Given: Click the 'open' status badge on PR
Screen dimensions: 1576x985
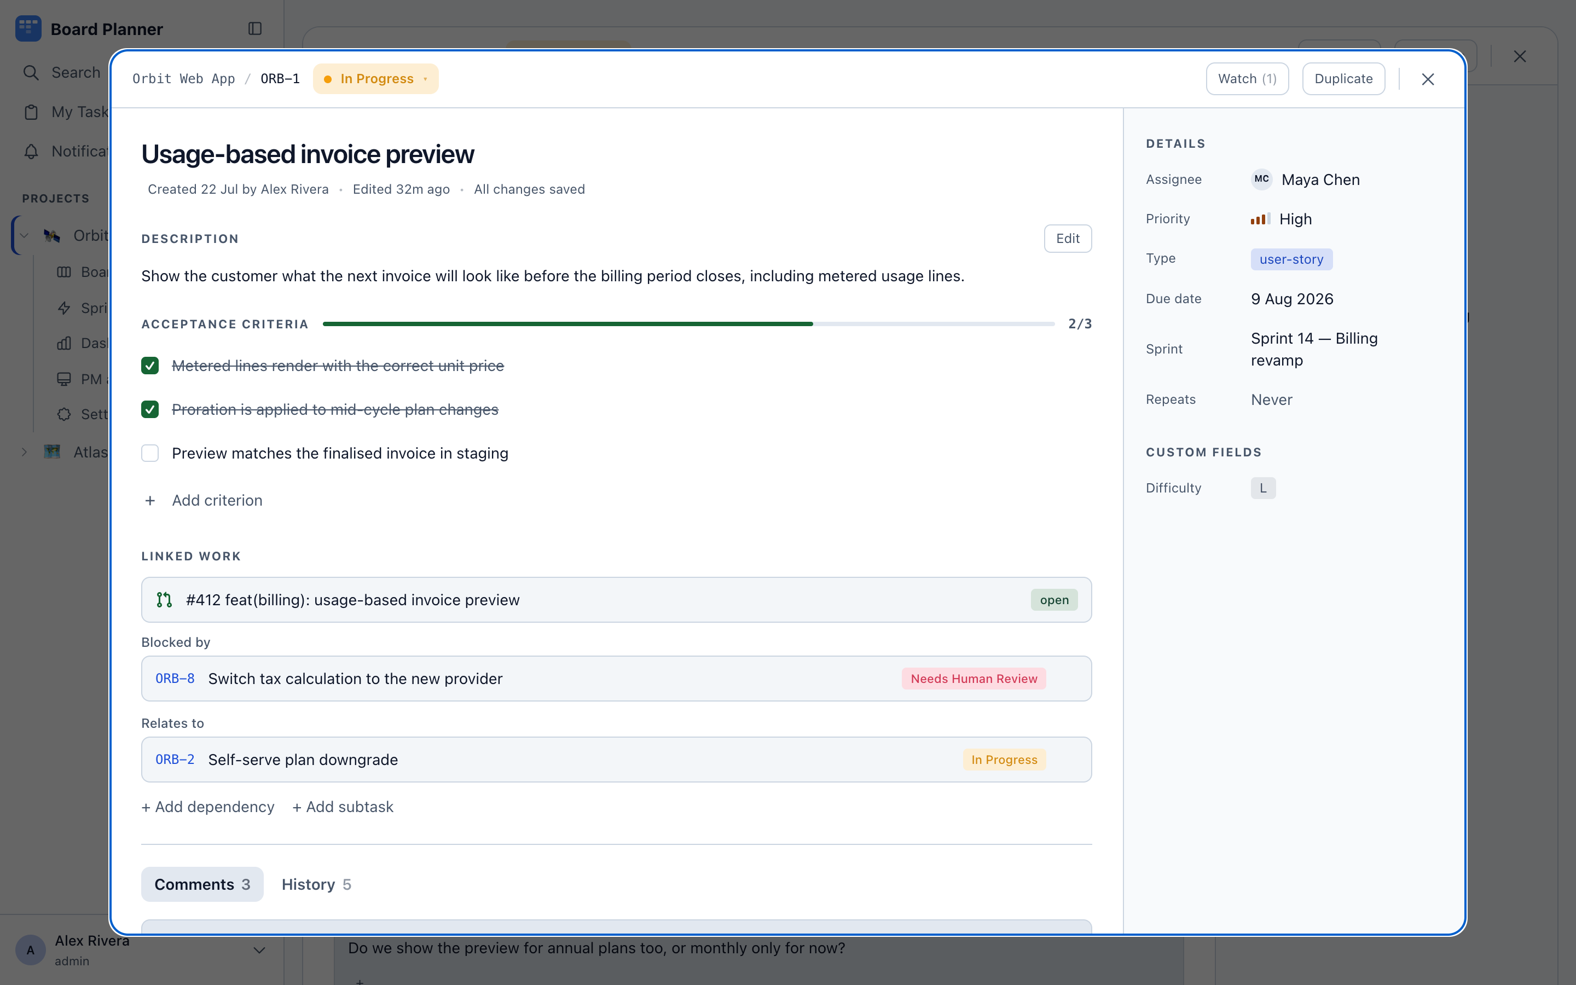Looking at the screenshot, I should tap(1054, 599).
